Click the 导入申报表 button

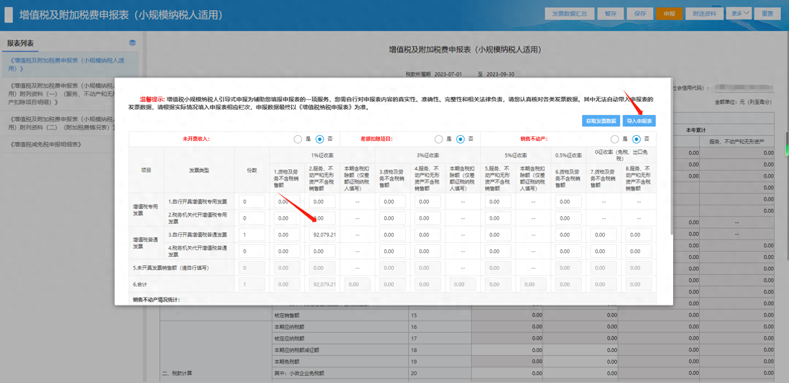pyautogui.click(x=639, y=120)
